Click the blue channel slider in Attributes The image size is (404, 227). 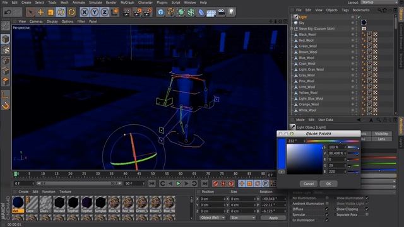379,170
